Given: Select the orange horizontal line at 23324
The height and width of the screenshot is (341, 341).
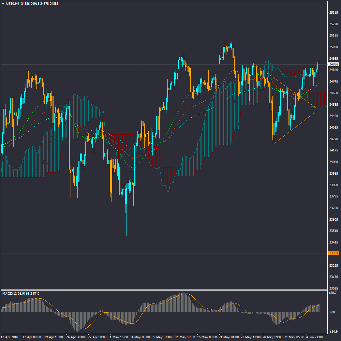Looking at the screenshot, I should point(164,253).
